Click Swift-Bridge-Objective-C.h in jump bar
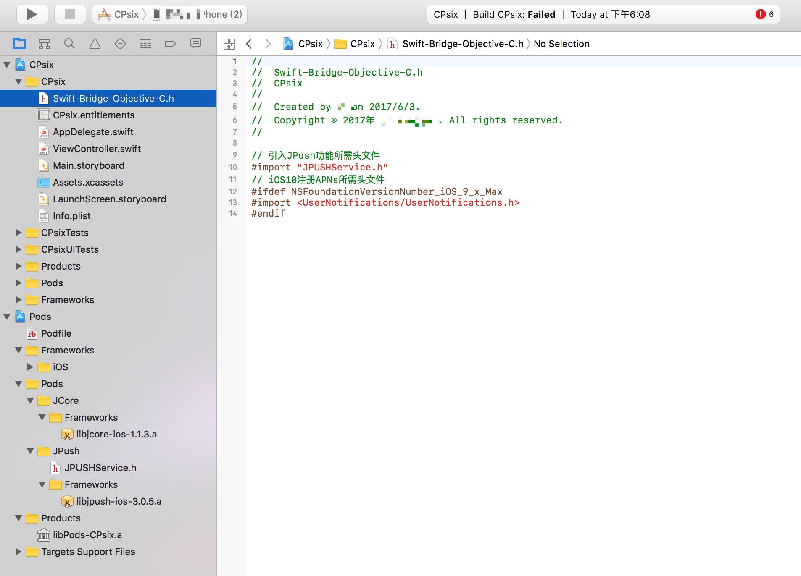The image size is (801, 576). click(x=456, y=44)
